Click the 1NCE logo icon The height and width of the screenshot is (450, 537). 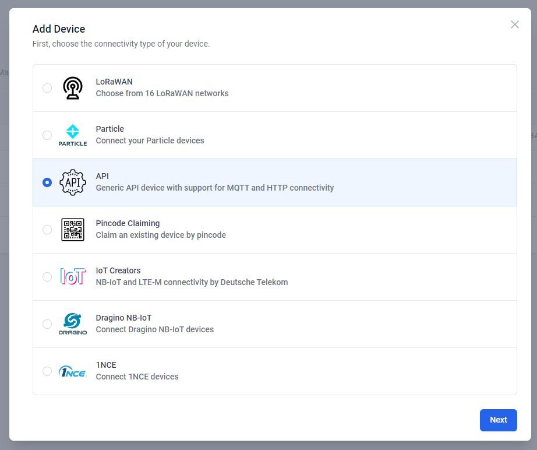(72, 371)
